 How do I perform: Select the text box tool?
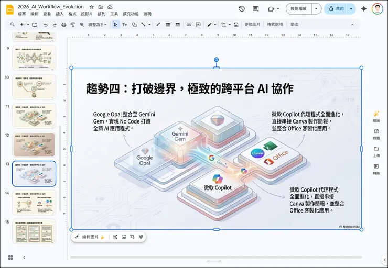pyautogui.click(x=125, y=25)
